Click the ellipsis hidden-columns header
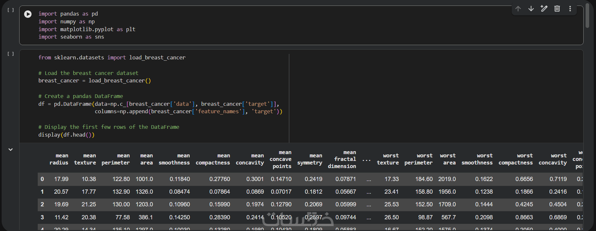 (367, 159)
